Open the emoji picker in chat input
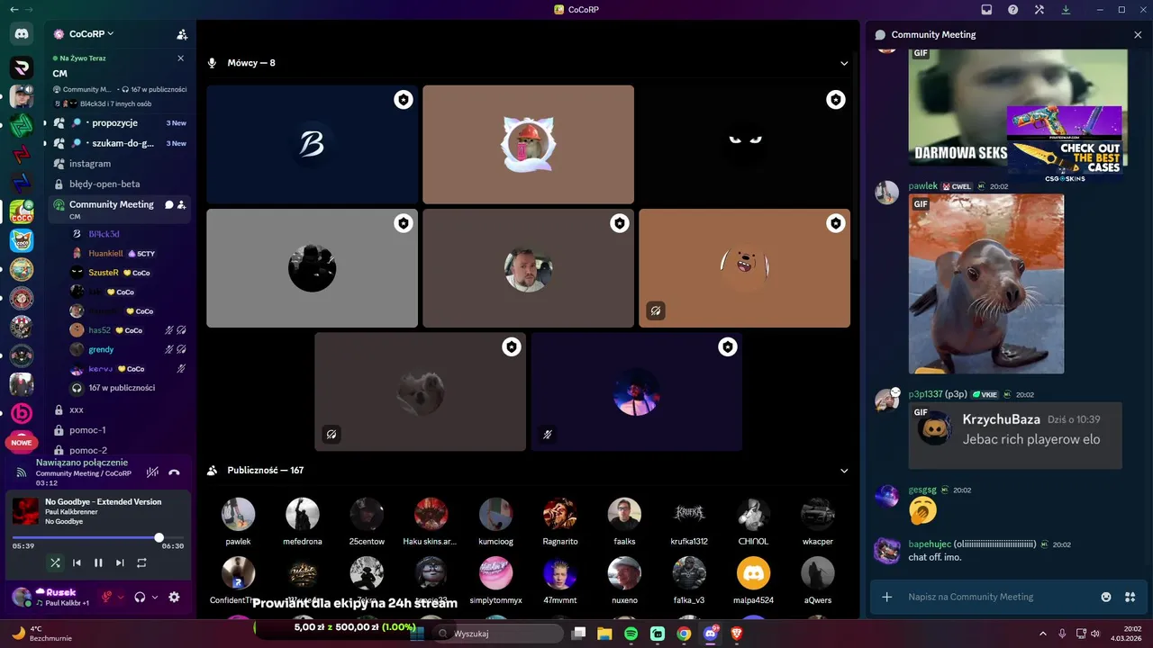The width and height of the screenshot is (1153, 648). pyautogui.click(x=1106, y=597)
